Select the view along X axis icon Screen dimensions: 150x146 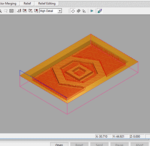[25, 11]
